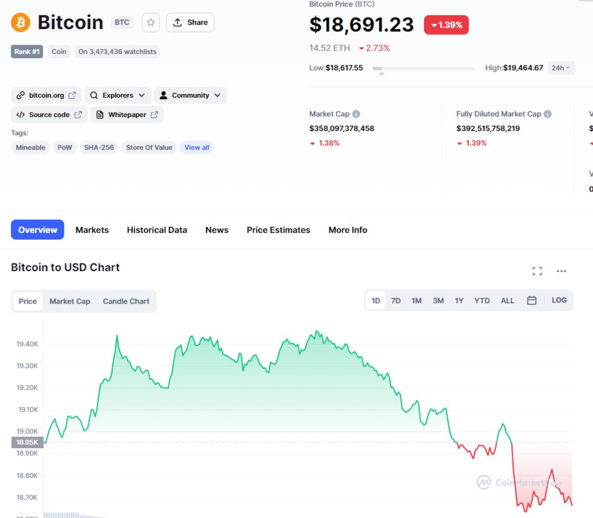593x518 pixels.
Task: Click Fully Diluted Market Cap info icon
Action: click(548, 114)
